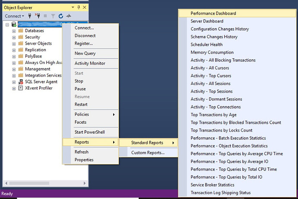The height and width of the screenshot is (199, 298).
Task: Open Activity Monitor pulse icon in toolbar
Action: (x=69, y=16)
